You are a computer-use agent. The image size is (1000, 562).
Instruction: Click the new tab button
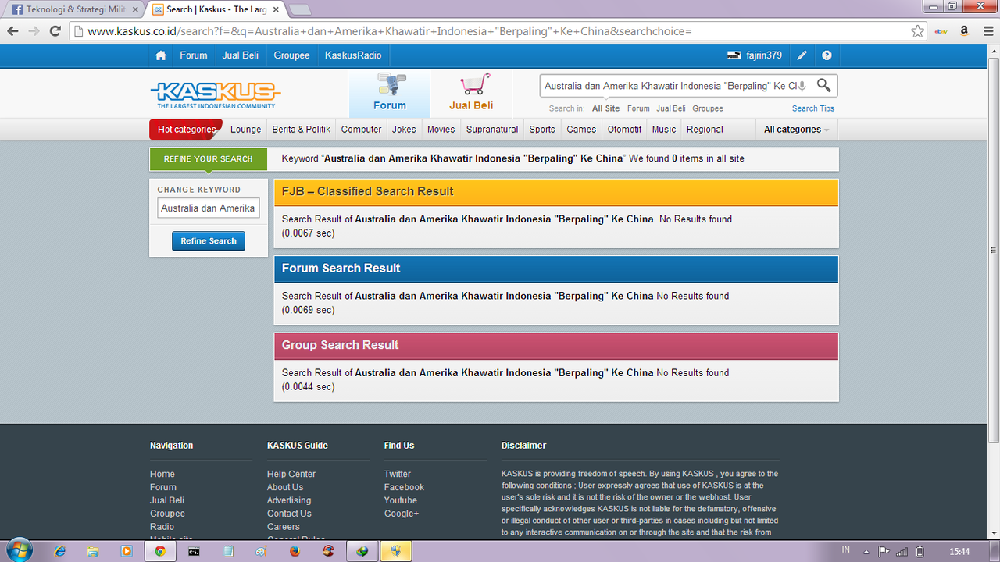[x=300, y=9]
